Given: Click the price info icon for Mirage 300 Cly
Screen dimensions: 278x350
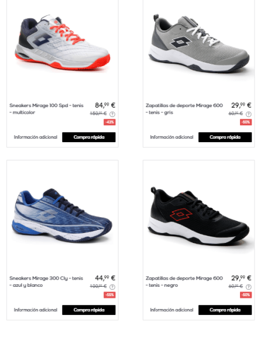Looking at the screenshot, I should click(112, 287).
